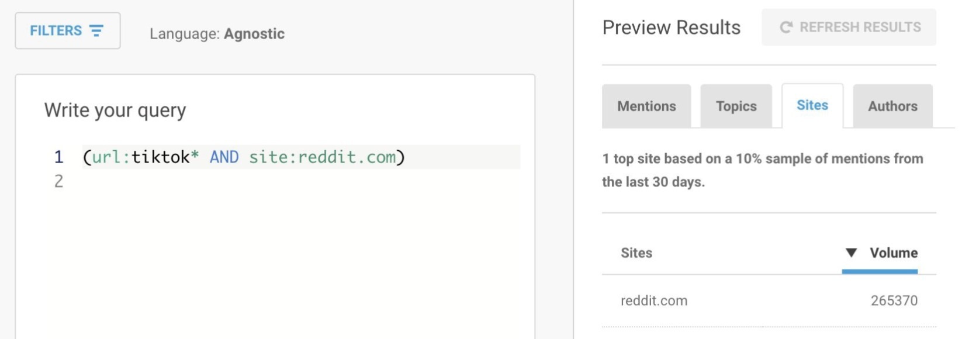Select the reddit.com site row
The image size is (962, 339).
pos(769,300)
